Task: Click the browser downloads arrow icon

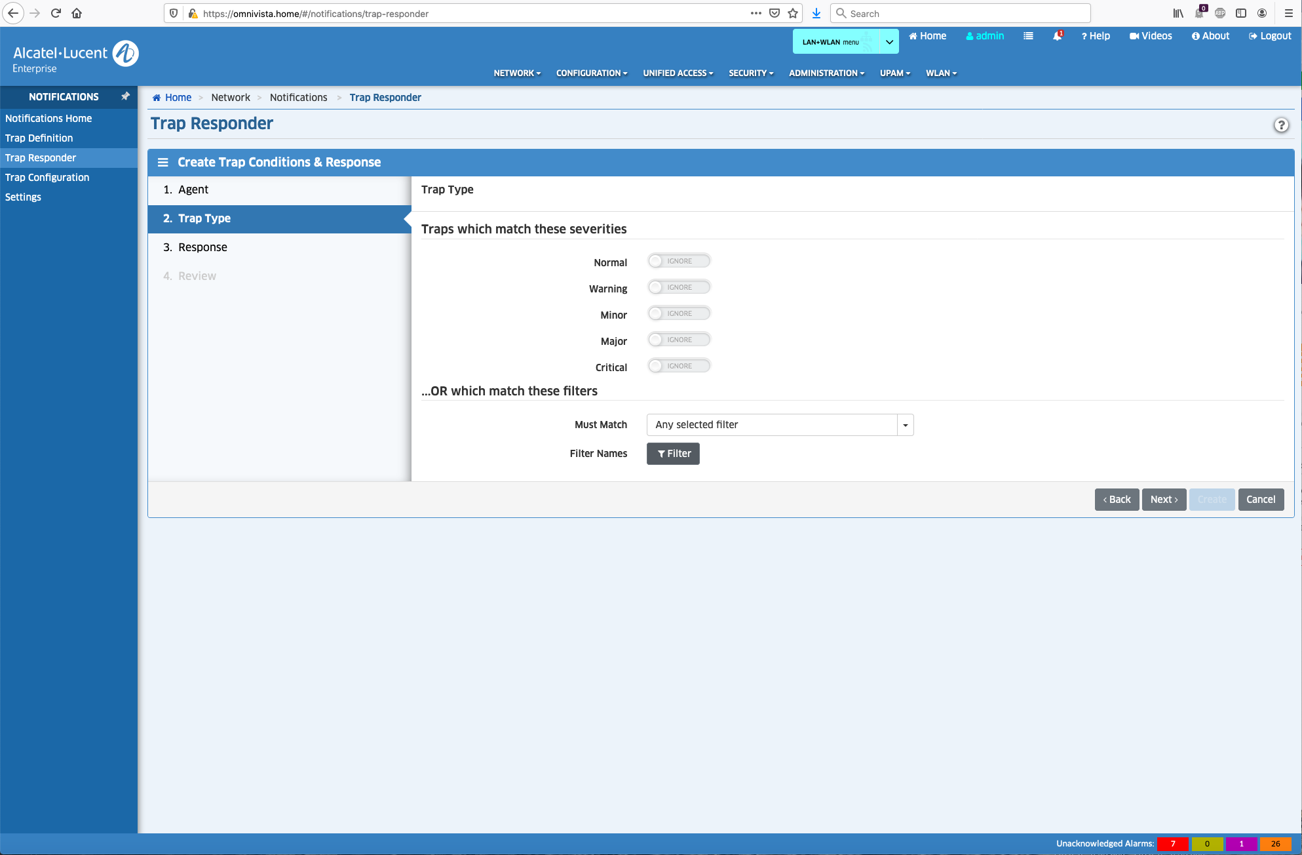Action: 816,13
